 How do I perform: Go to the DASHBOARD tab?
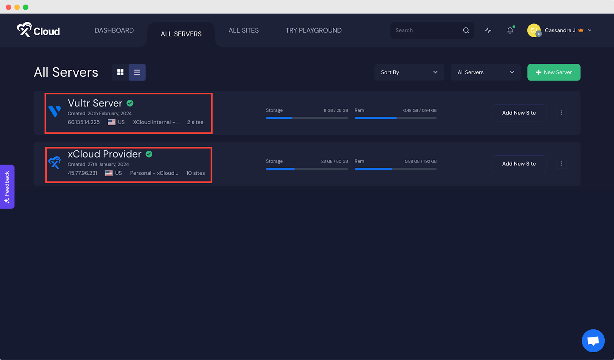tap(114, 30)
